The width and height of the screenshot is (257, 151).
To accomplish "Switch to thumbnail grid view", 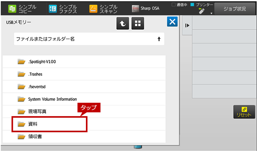I will click(138, 23).
